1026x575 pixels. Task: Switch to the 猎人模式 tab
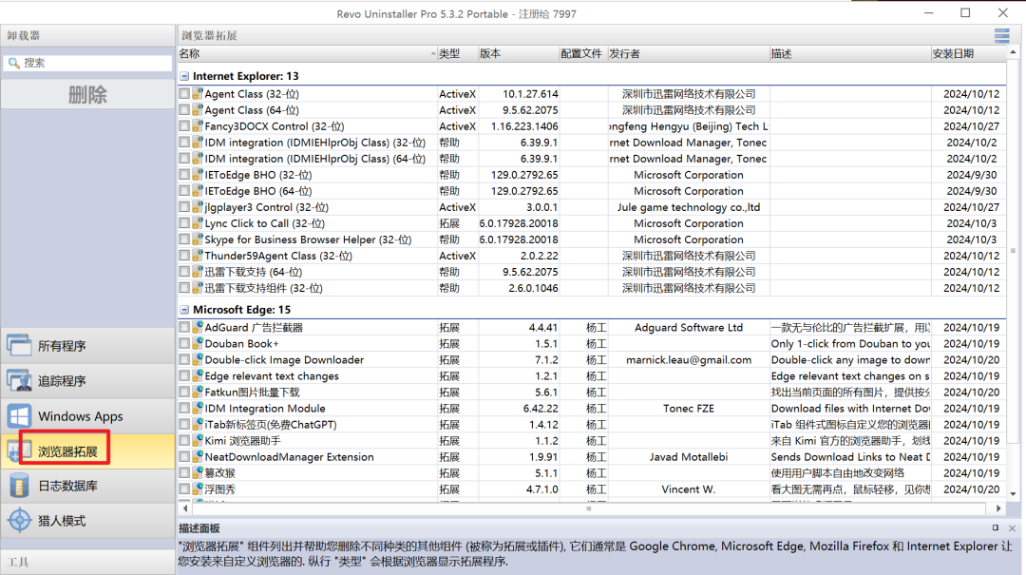click(x=87, y=521)
